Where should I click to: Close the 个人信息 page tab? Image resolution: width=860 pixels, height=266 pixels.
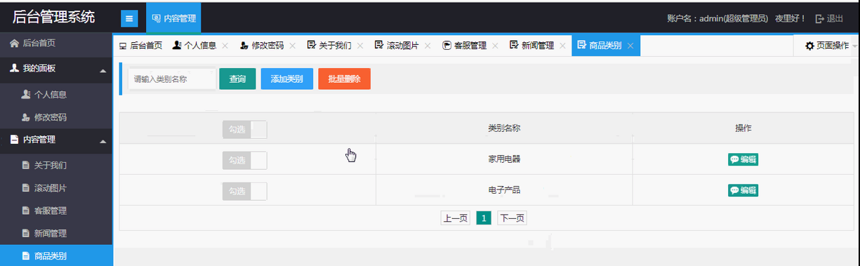(x=225, y=46)
